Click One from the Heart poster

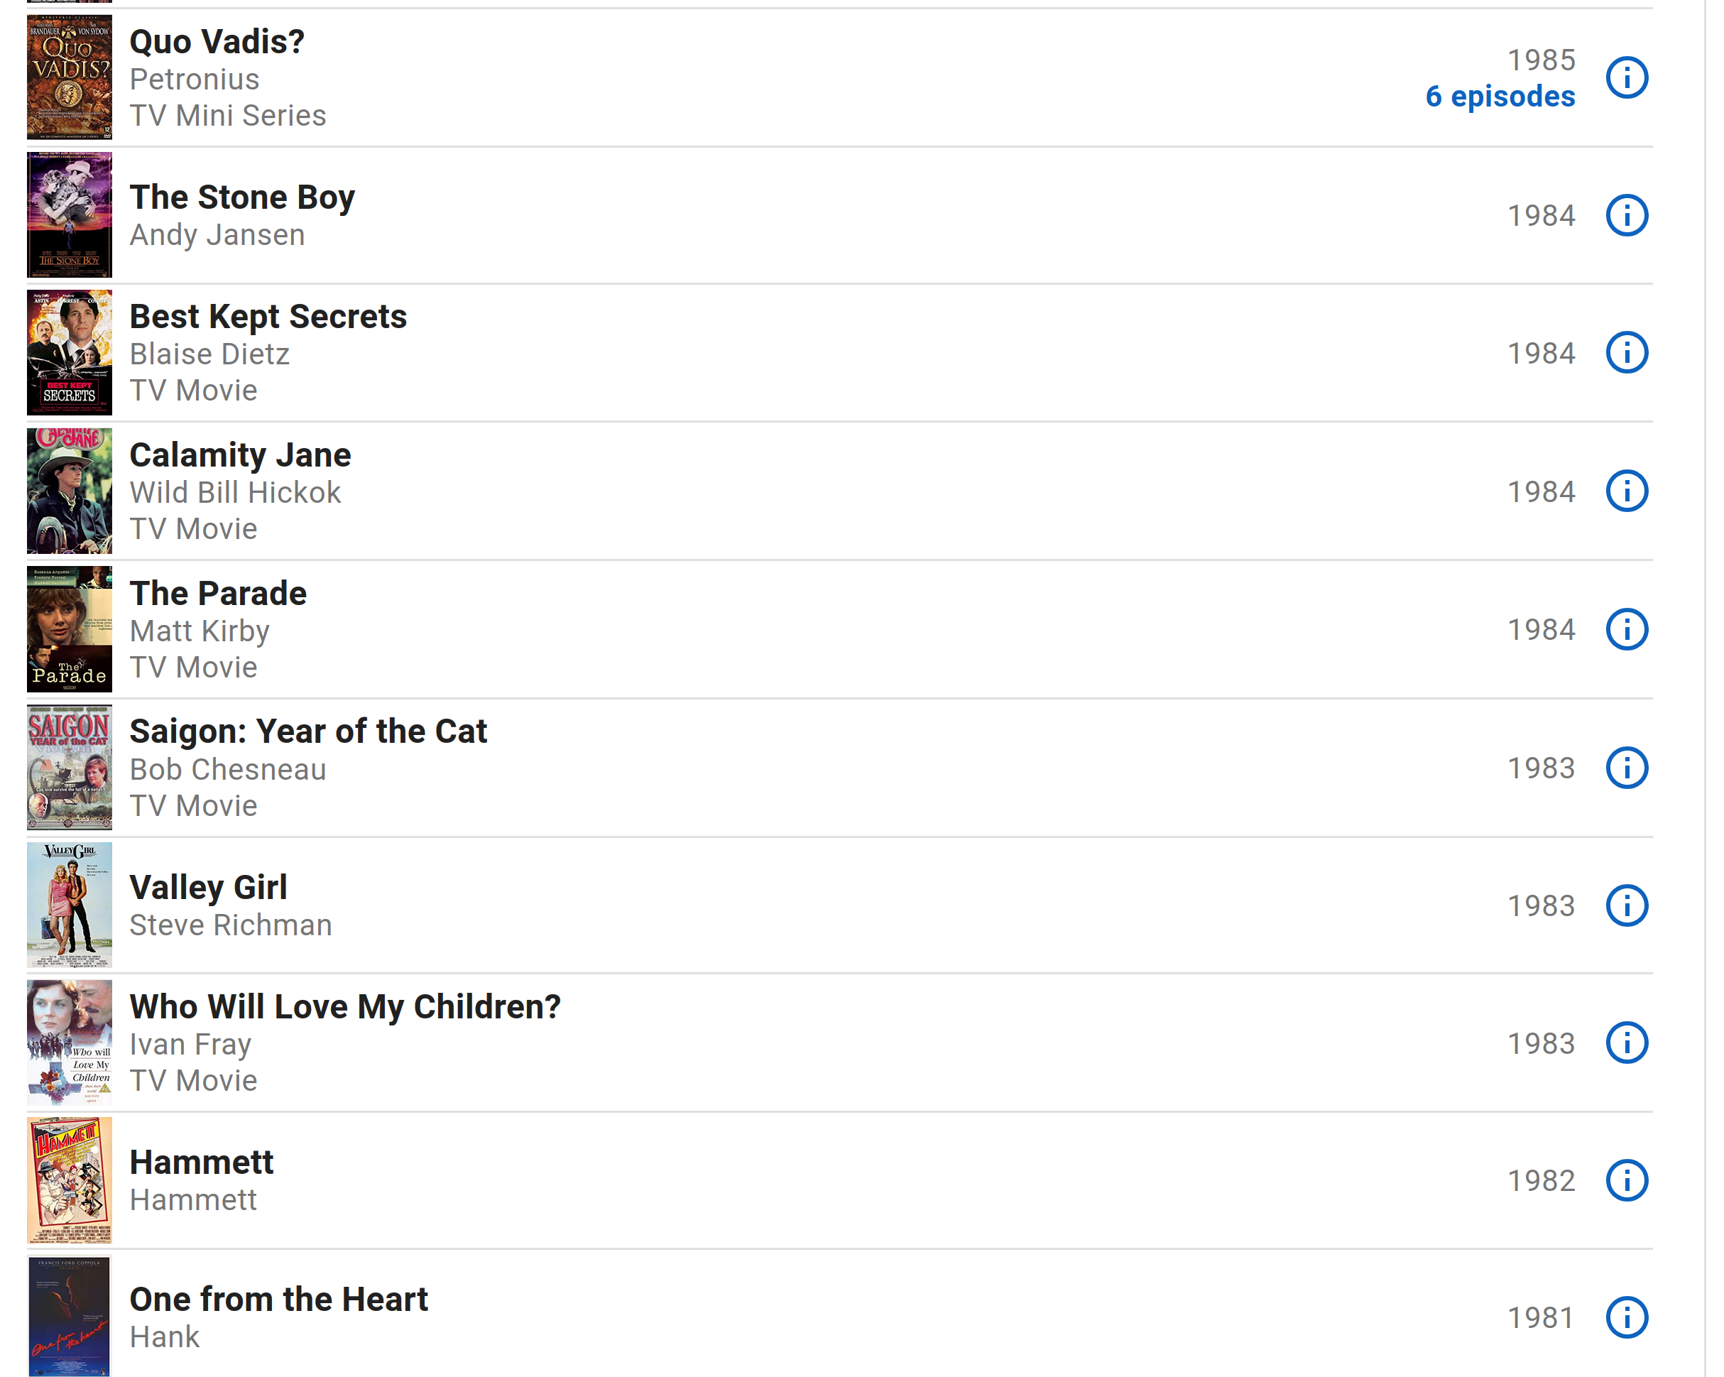point(70,1317)
